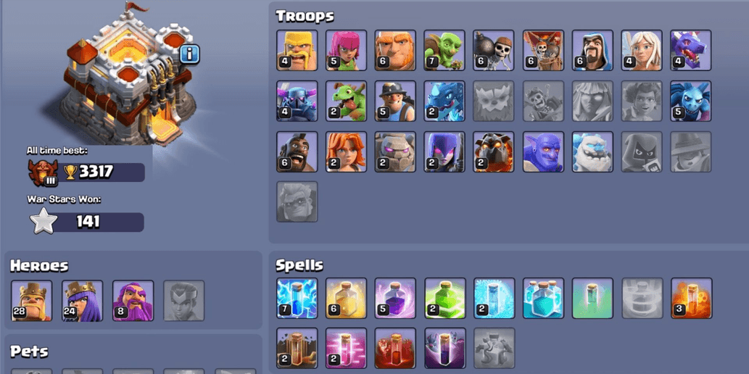Screen dimensions: 749x374
Task: Select the Barbarian troop icon
Action: [x=297, y=51]
